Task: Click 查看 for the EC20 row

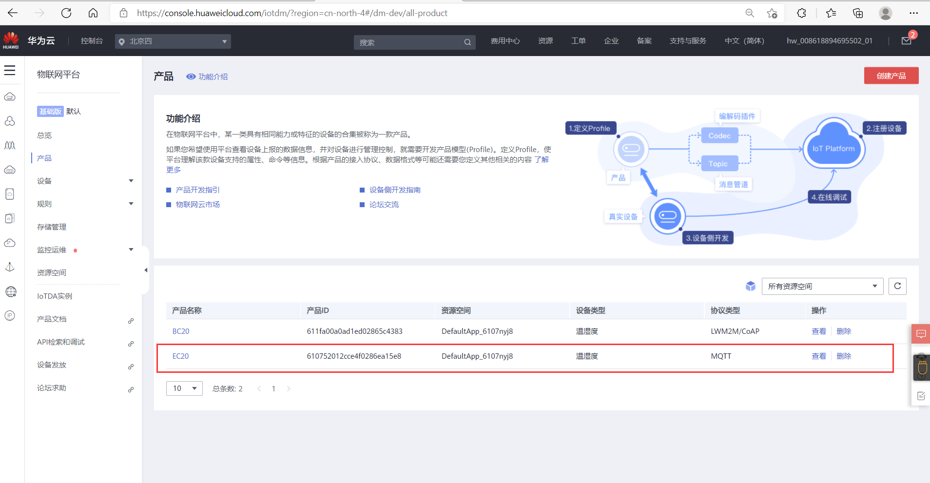Action: (819, 356)
